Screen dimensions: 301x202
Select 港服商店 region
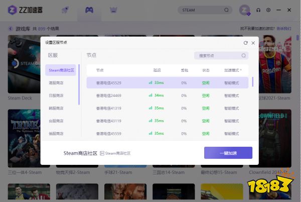tap(56, 83)
